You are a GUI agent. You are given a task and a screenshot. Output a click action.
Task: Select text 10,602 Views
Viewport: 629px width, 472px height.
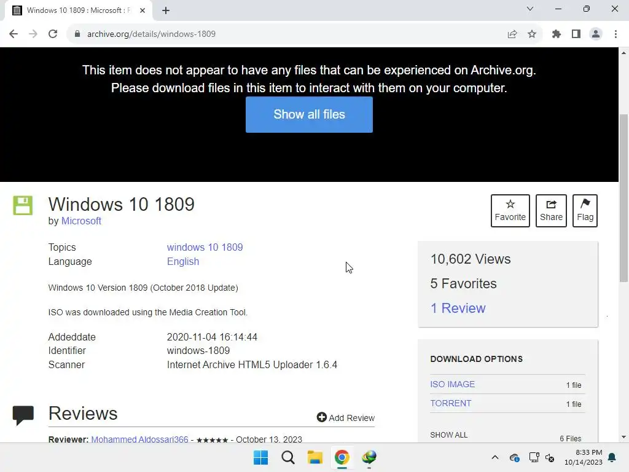click(471, 259)
